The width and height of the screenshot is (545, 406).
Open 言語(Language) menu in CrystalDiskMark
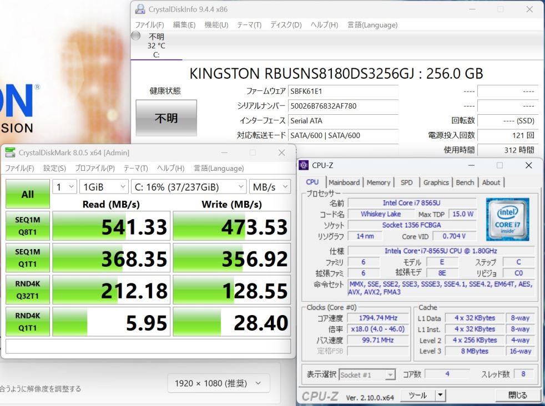[219, 169]
